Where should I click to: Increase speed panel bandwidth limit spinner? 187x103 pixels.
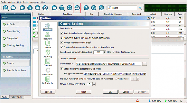click(105, 51)
